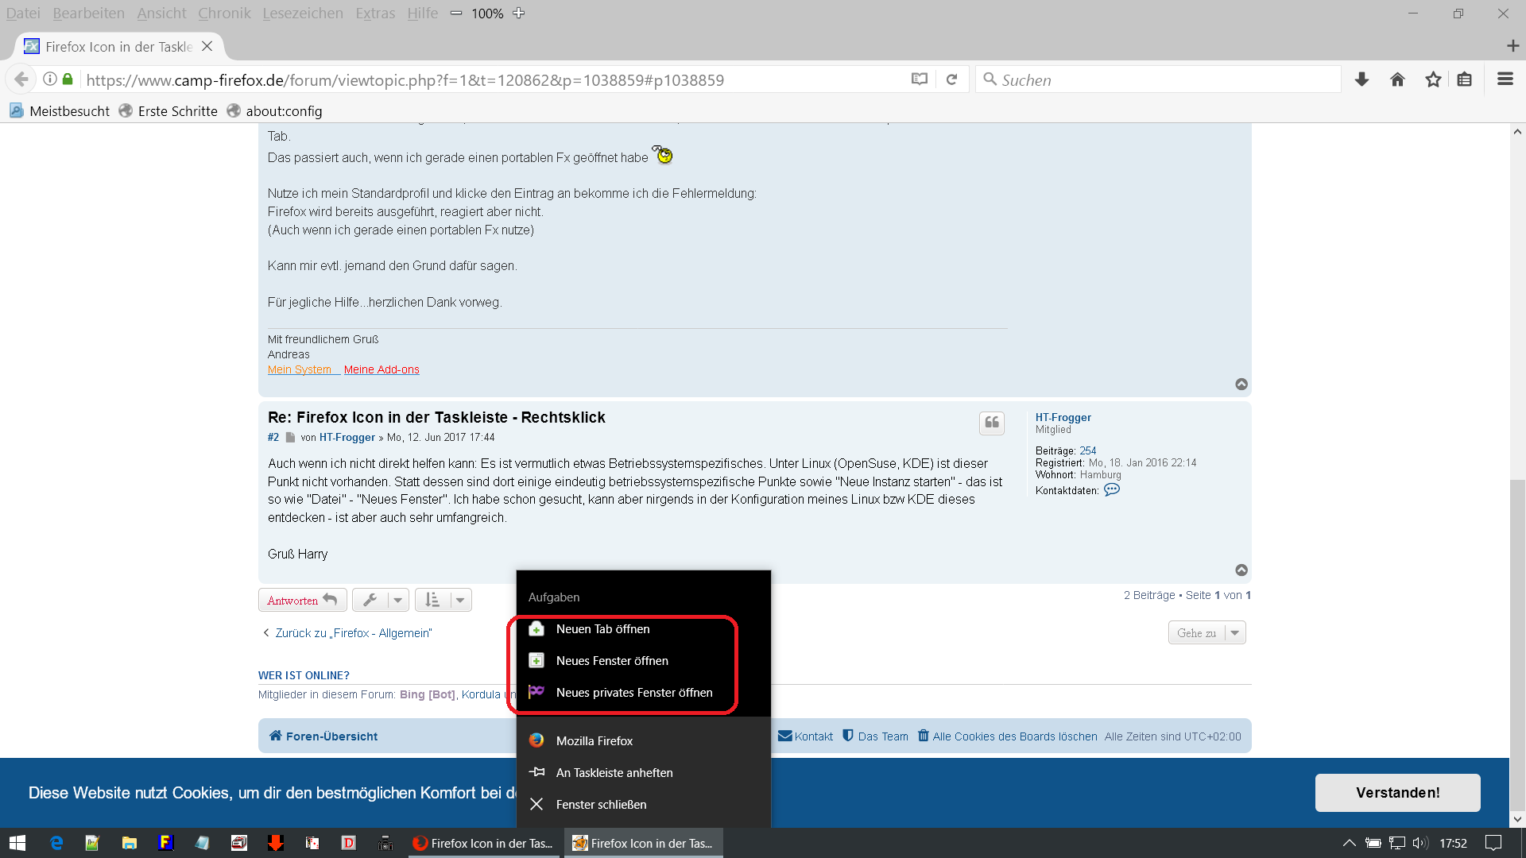Open the 'Meine Add-ons' signature link
This screenshot has height=858, width=1526.
381,370
